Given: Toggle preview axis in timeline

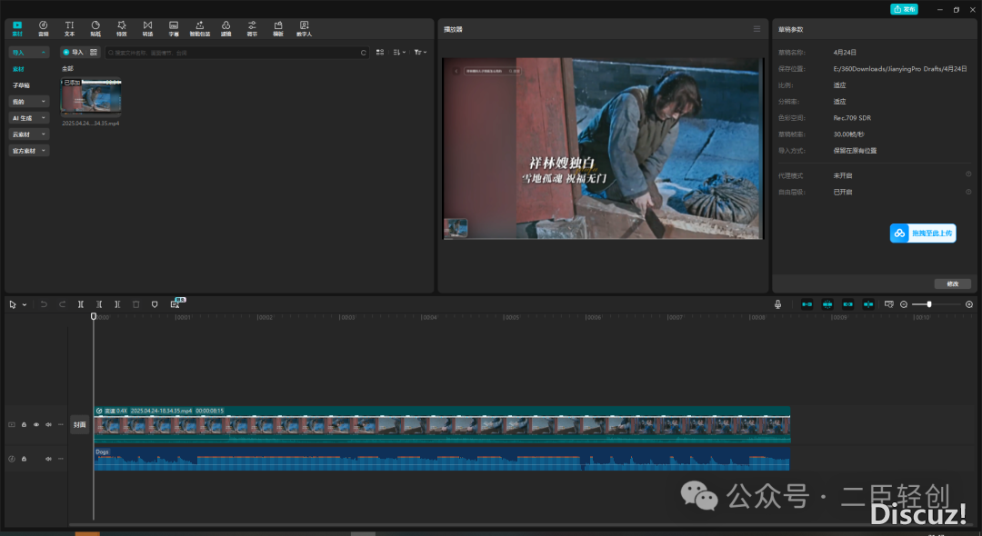Looking at the screenshot, I should point(868,304).
